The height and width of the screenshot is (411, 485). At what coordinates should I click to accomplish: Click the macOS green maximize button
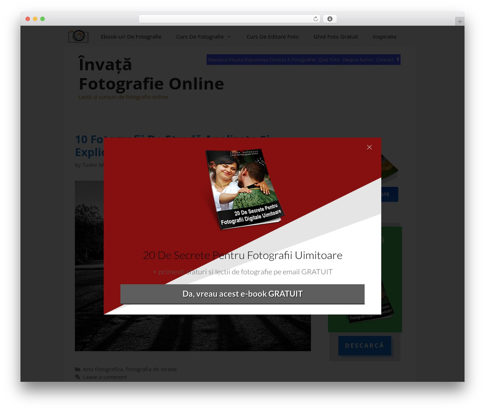tap(42, 19)
